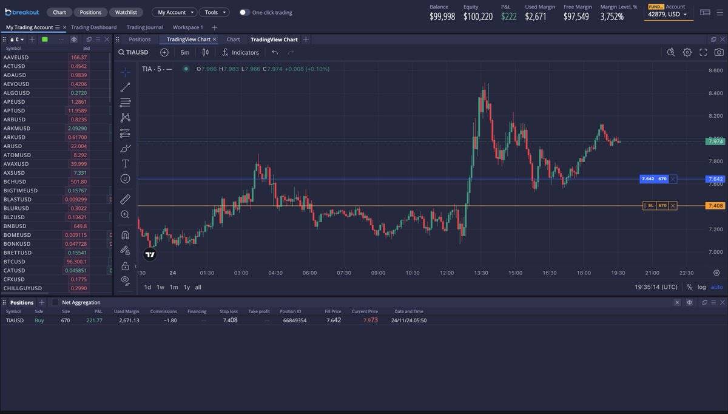Open chart settings gear icon
The image size is (728, 414).
[x=687, y=52]
